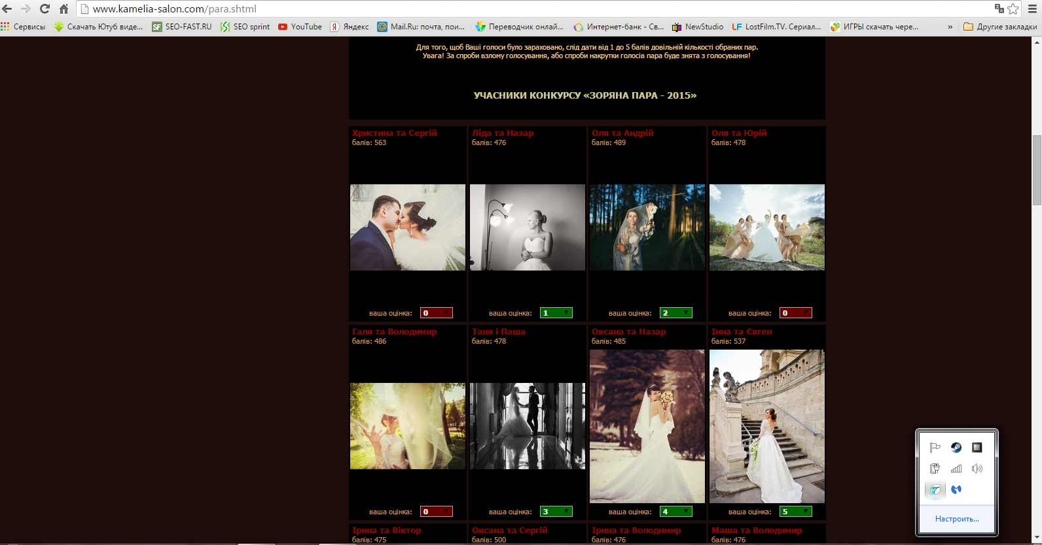The height and width of the screenshot is (545, 1042).
Task: Open the blue bird tray icon
Action: click(935, 489)
